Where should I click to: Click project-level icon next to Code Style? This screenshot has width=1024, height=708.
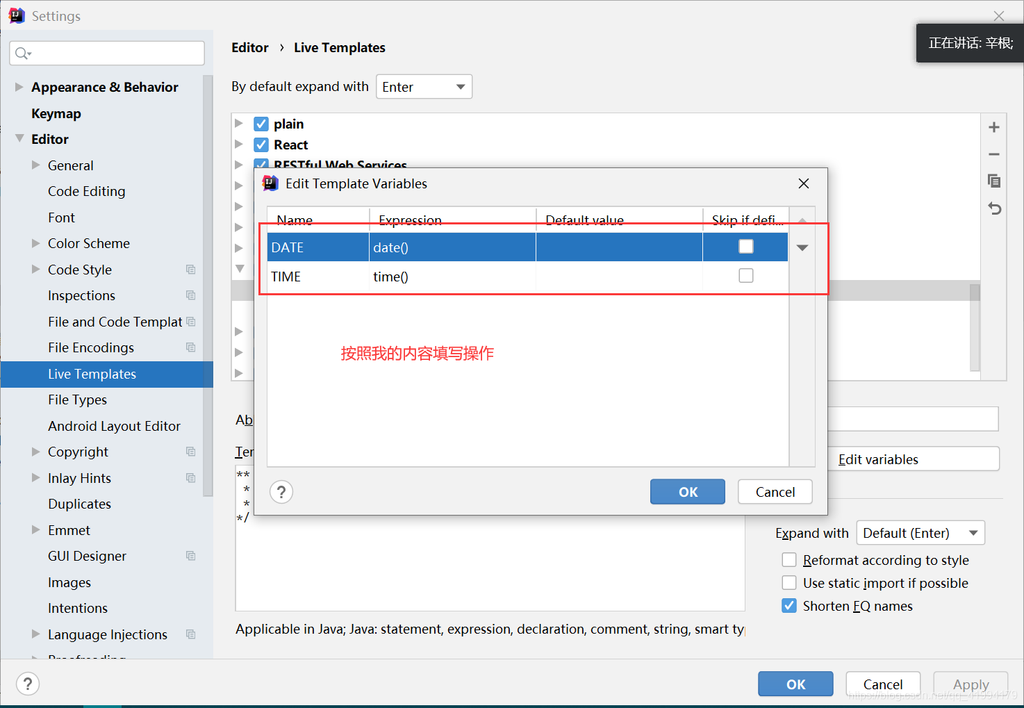click(190, 270)
